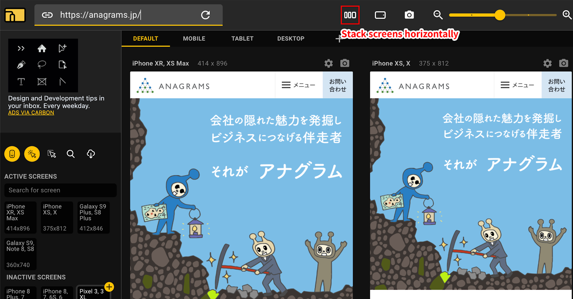
Task: Take screenshot with top toolbar camera
Action: (x=409, y=15)
